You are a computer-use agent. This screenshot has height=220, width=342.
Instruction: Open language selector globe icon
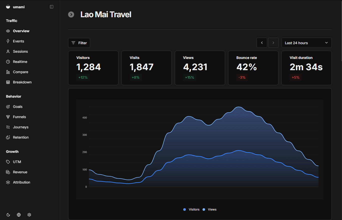click(x=19, y=215)
